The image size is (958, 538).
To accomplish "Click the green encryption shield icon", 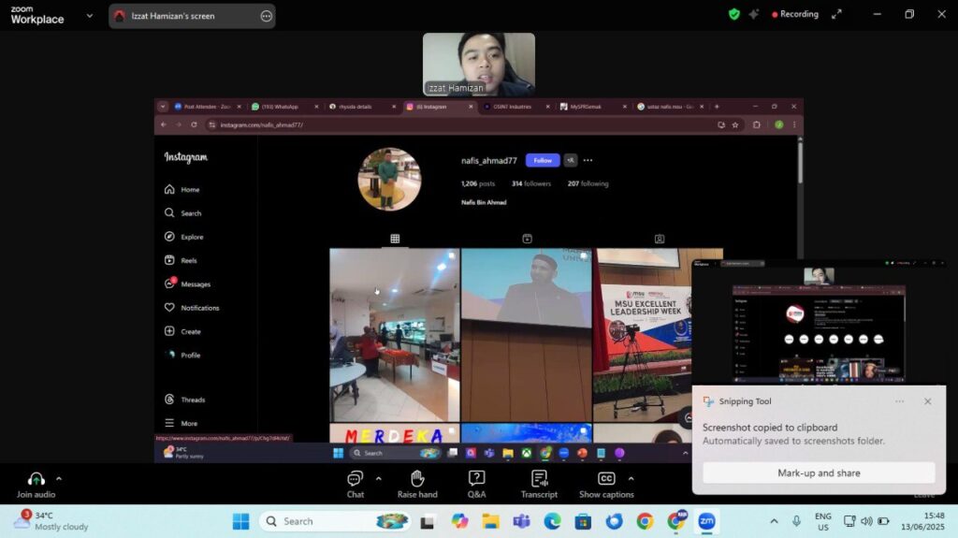I will [x=734, y=14].
